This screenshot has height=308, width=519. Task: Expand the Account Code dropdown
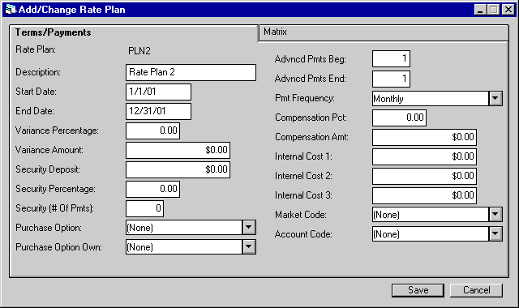[495, 234]
